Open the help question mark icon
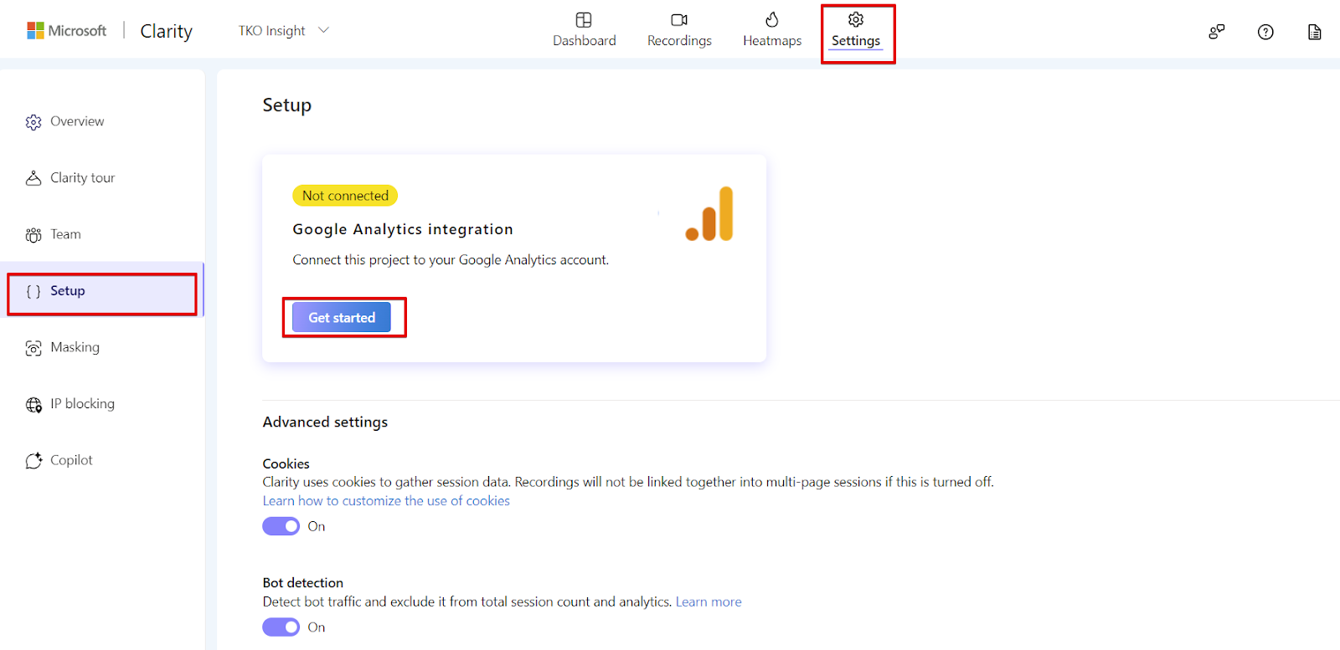The width and height of the screenshot is (1340, 650). pos(1265,32)
